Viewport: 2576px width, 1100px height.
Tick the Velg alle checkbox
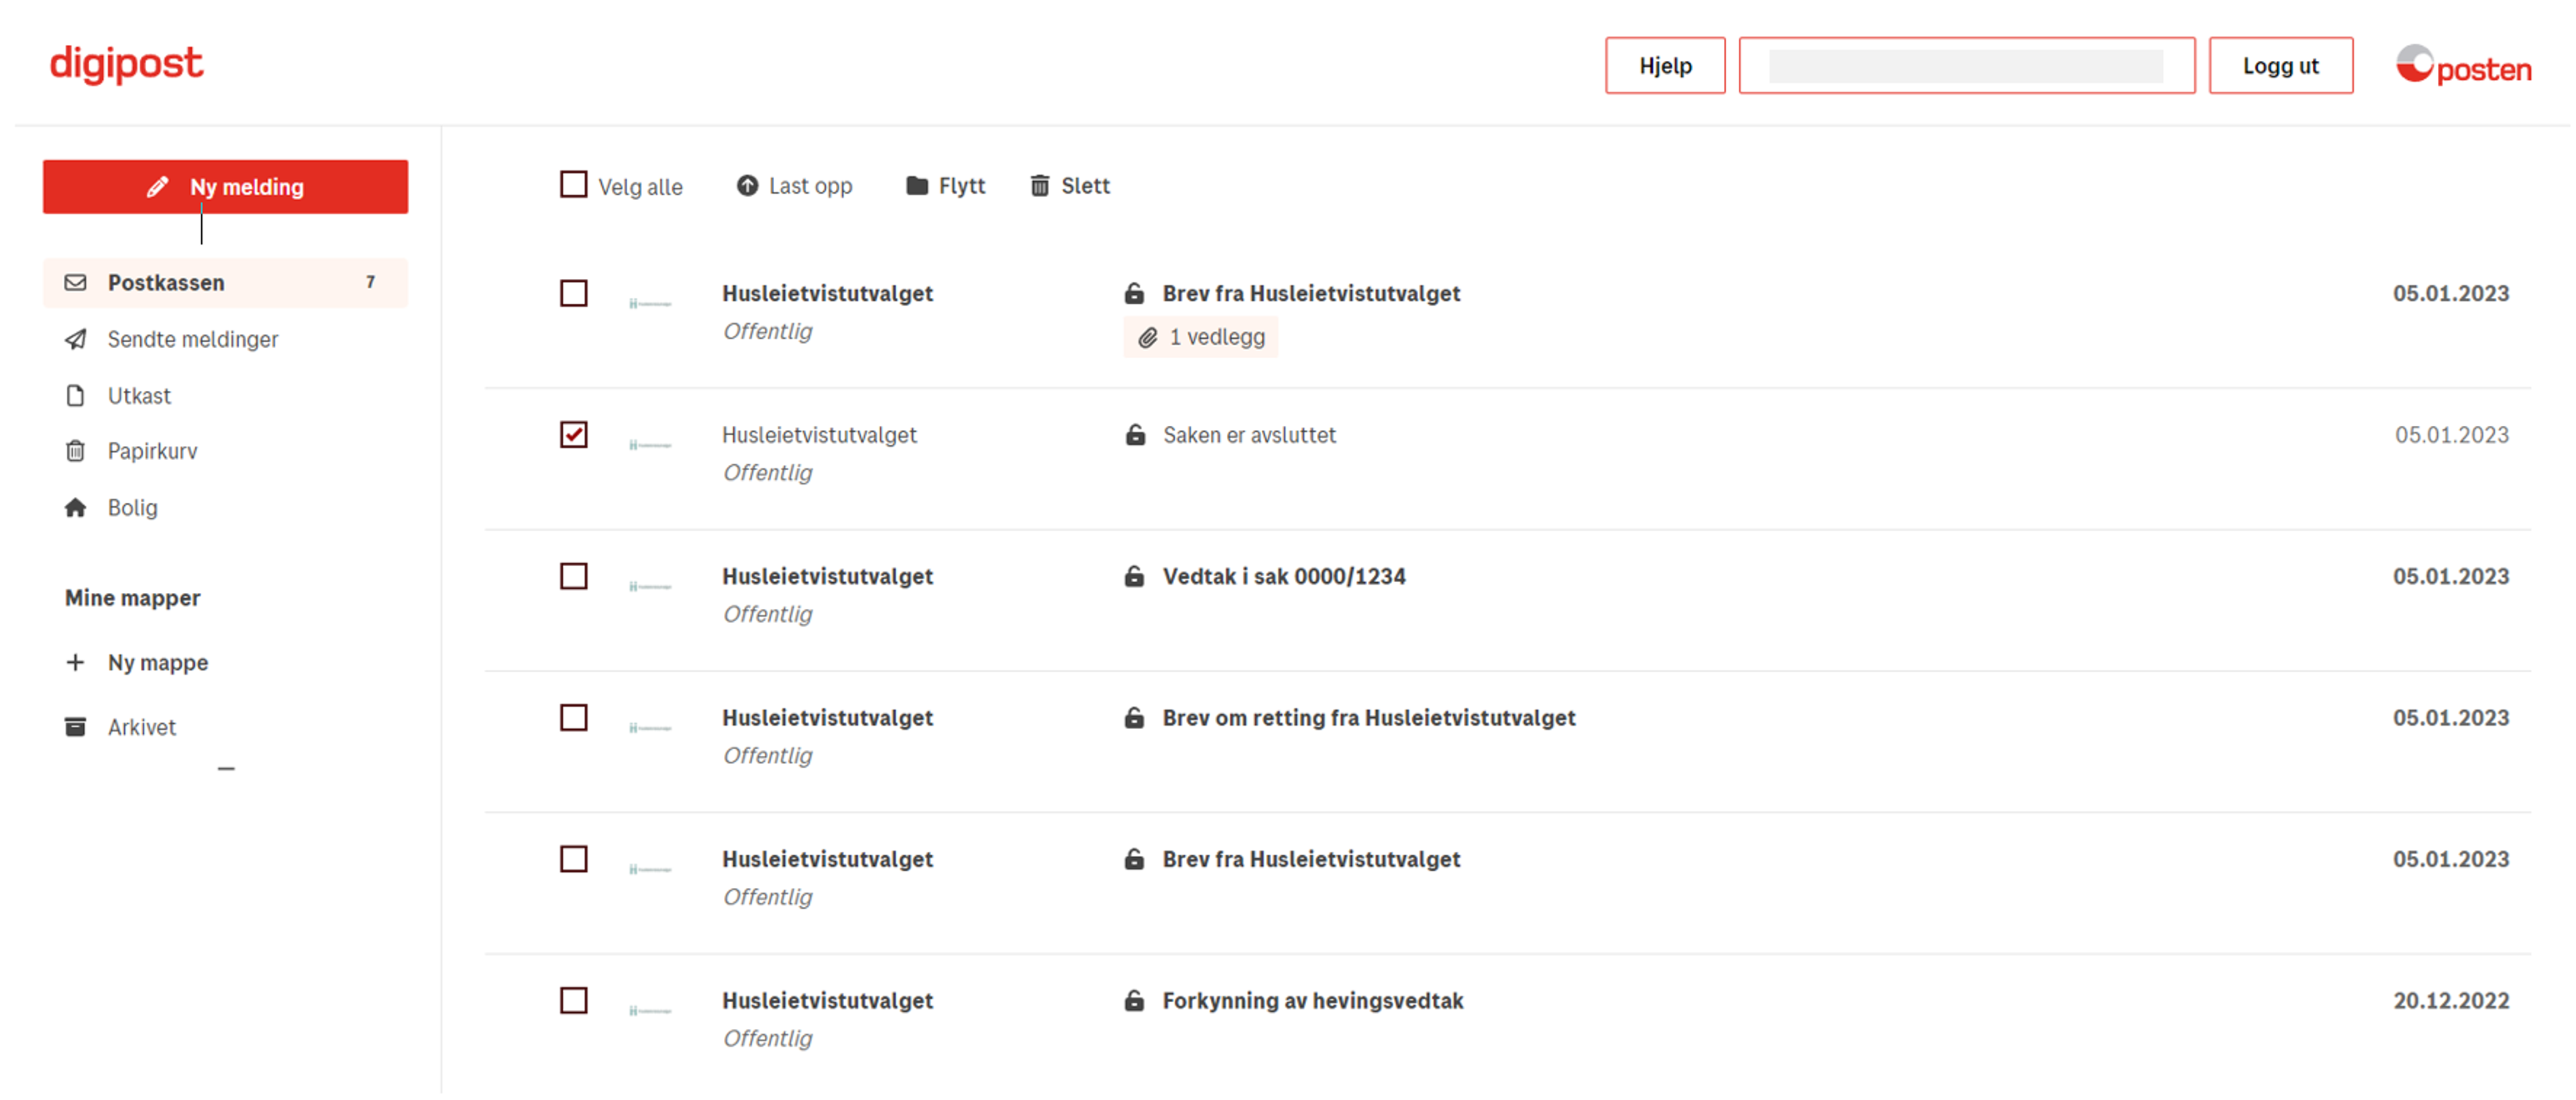pyautogui.click(x=574, y=185)
